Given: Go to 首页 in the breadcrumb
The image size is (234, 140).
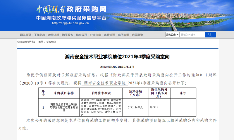Looking at the screenshot, I should (41, 42).
